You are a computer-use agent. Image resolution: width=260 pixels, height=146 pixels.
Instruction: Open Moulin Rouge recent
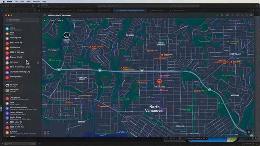pos(22,118)
